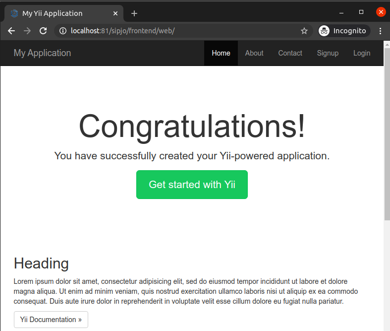Click the scrollbar up arrow
The image size is (390, 331).
tap(387, 45)
